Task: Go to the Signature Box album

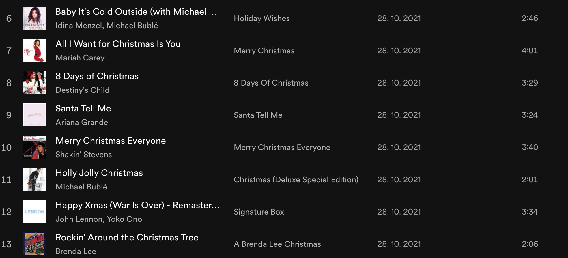Action: [259, 212]
